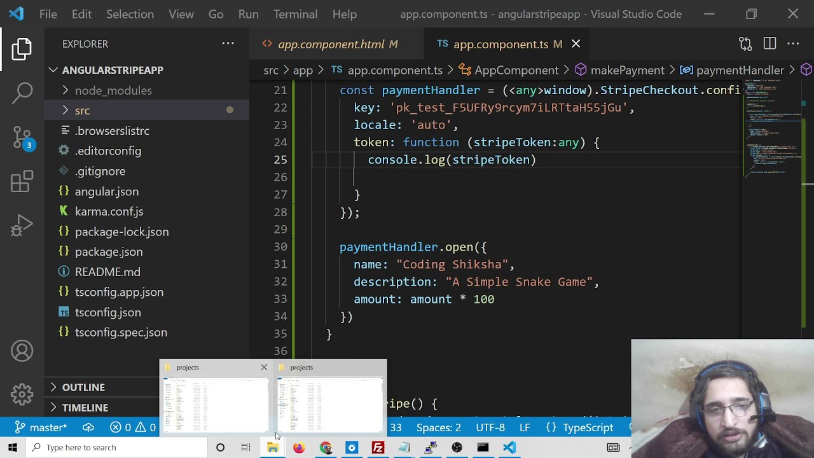The image size is (814, 458).
Task: Click the Windows search box
Action: [117, 447]
